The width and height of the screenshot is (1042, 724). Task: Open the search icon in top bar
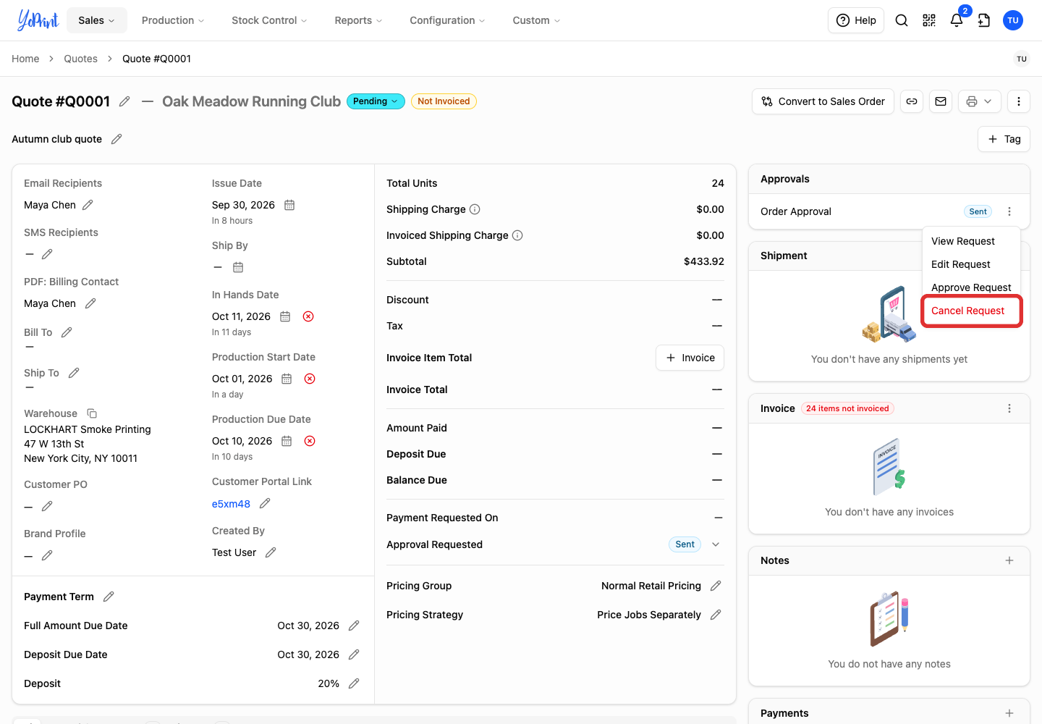[x=902, y=20]
